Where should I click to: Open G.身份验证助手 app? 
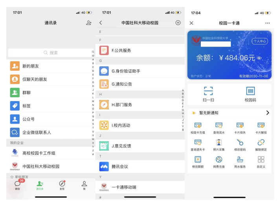(x=140, y=71)
